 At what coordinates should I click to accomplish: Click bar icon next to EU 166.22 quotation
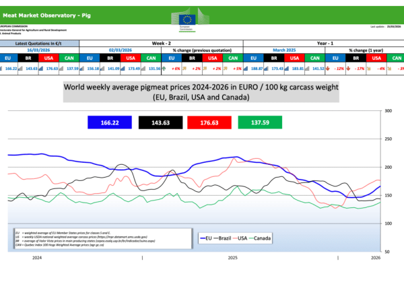1,69
